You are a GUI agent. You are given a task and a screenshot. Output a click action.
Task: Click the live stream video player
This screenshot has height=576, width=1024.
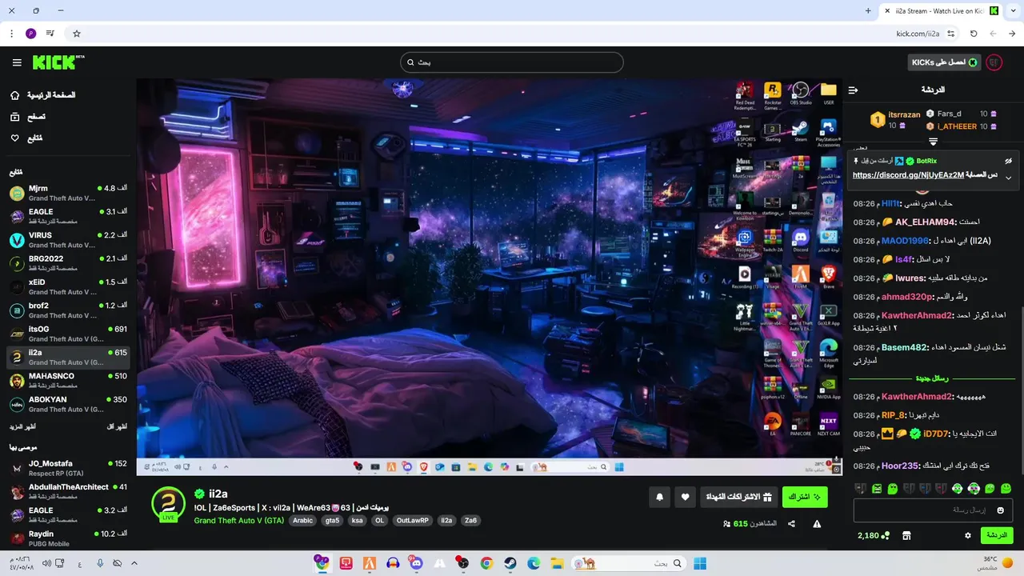point(490,277)
